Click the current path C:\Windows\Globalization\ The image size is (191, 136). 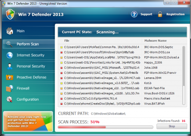108,114
